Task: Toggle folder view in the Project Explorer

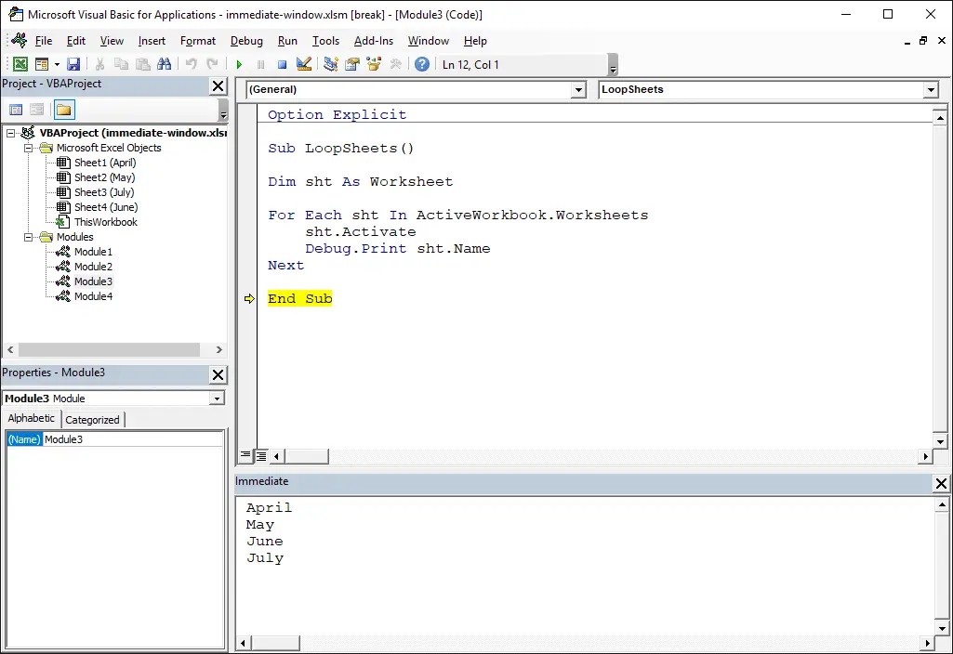Action: (x=62, y=109)
